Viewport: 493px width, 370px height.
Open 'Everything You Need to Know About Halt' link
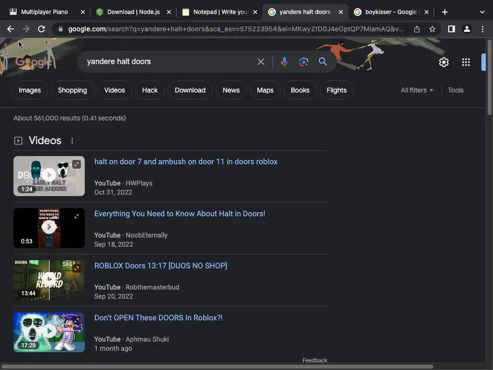click(180, 213)
